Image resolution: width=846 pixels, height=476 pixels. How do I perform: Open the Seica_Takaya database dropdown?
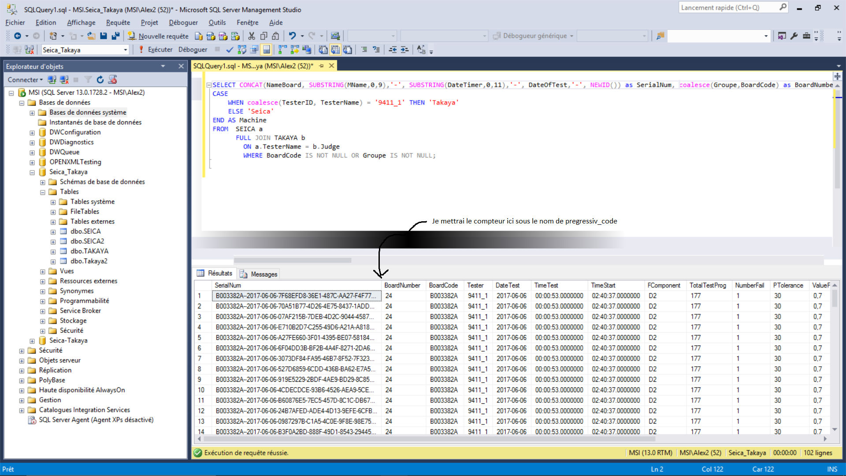(125, 50)
